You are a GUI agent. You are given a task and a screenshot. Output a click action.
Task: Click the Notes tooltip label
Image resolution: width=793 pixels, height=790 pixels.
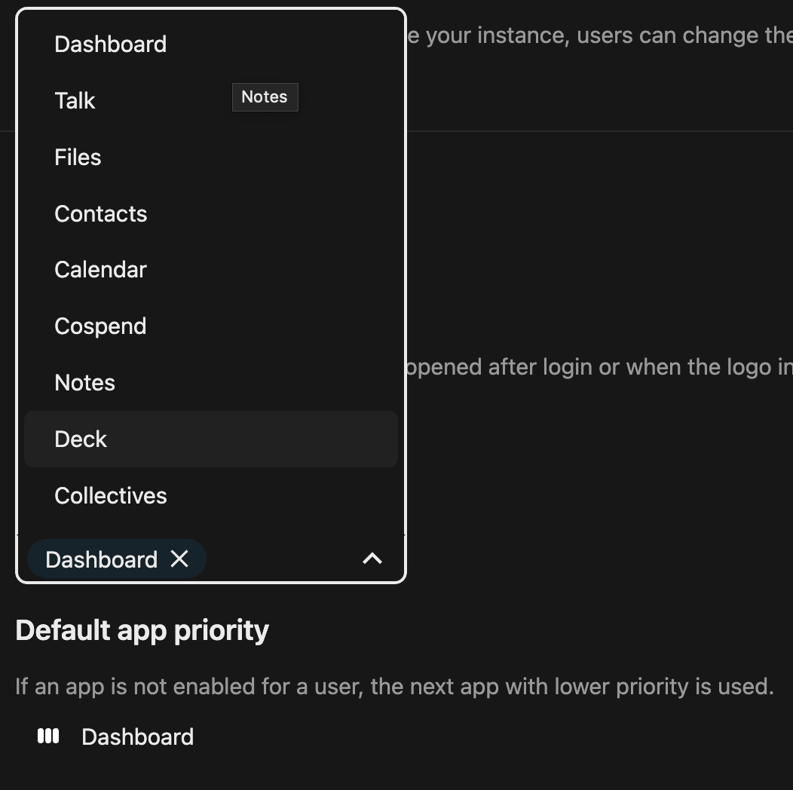(265, 97)
